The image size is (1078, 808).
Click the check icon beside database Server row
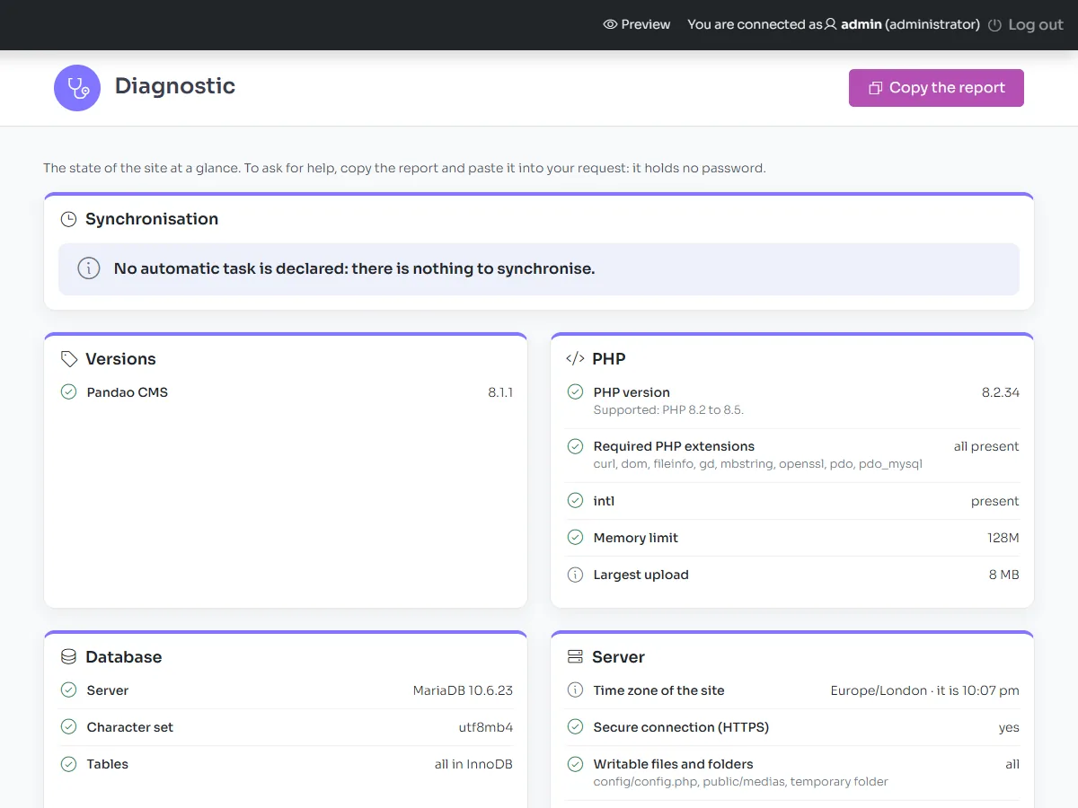pyautogui.click(x=68, y=690)
